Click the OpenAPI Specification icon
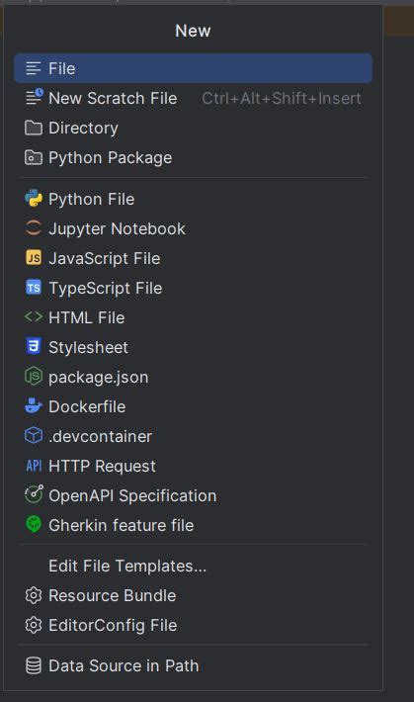Screen dimensions: 414x702 point(34,494)
